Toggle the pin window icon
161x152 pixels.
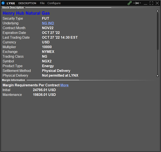[x=136, y=3]
